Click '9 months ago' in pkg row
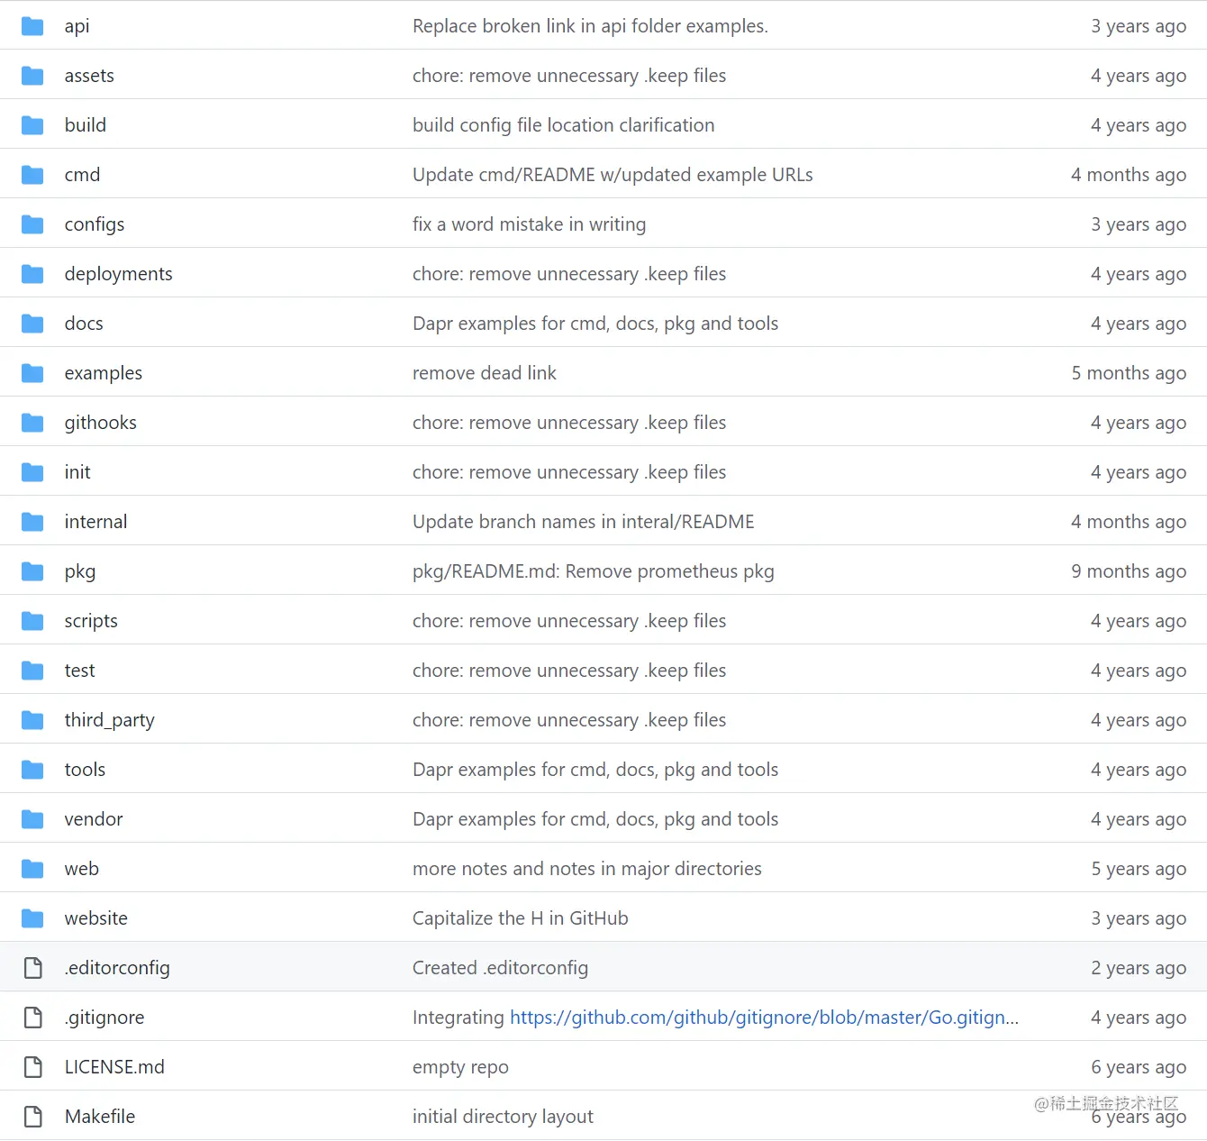The image size is (1207, 1141). 1129,571
